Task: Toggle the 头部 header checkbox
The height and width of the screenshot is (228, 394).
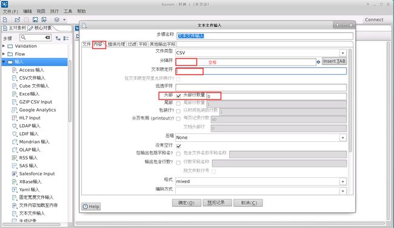Action: click(178, 96)
